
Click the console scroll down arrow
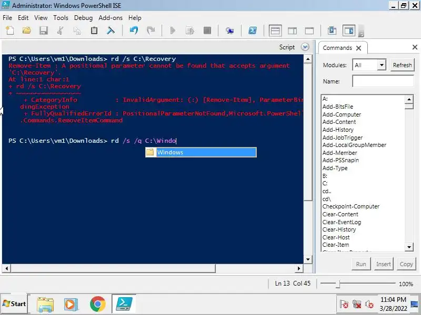(x=308, y=259)
